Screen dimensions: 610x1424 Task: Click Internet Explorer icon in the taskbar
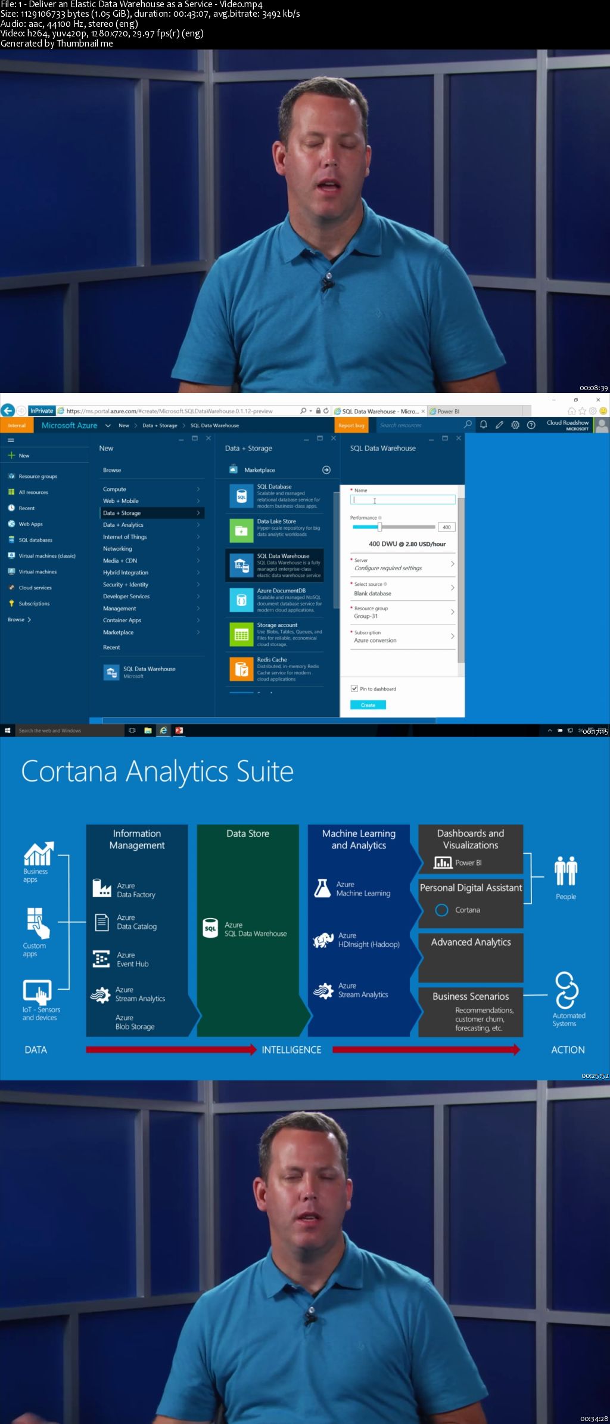pyautogui.click(x=163, y=730)
